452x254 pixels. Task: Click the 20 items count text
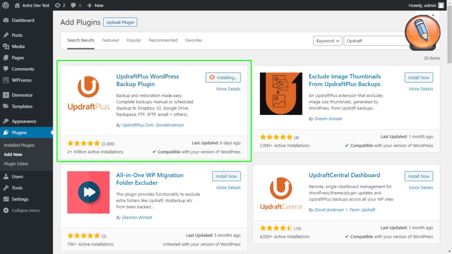432,58
